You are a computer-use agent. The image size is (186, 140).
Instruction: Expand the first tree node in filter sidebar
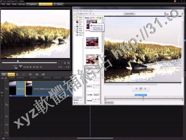point(75,18)
